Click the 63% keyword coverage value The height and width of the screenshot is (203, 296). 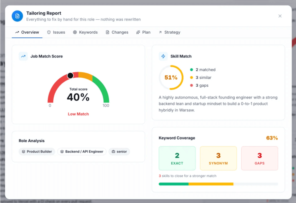tap(272, 138)
